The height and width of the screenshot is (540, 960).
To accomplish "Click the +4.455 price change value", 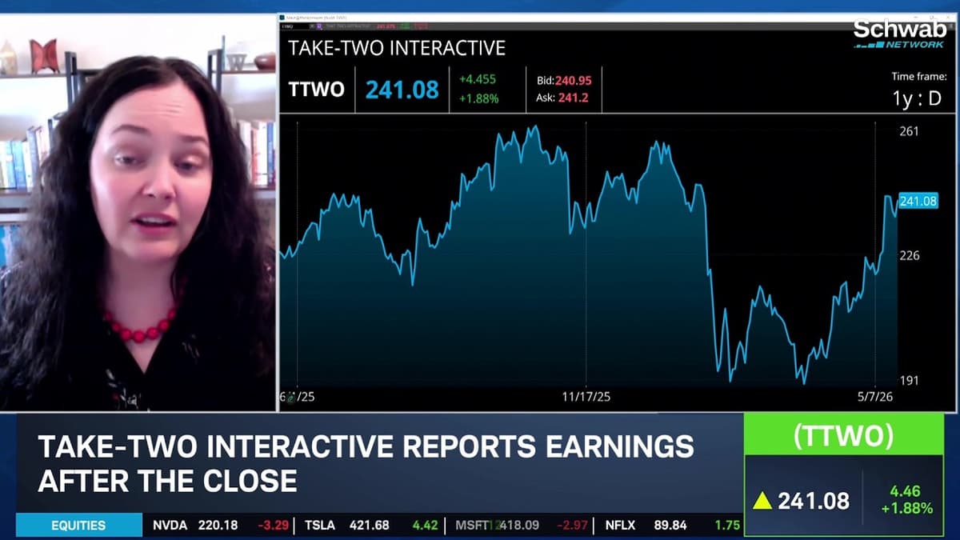I will tap(478, 79).
